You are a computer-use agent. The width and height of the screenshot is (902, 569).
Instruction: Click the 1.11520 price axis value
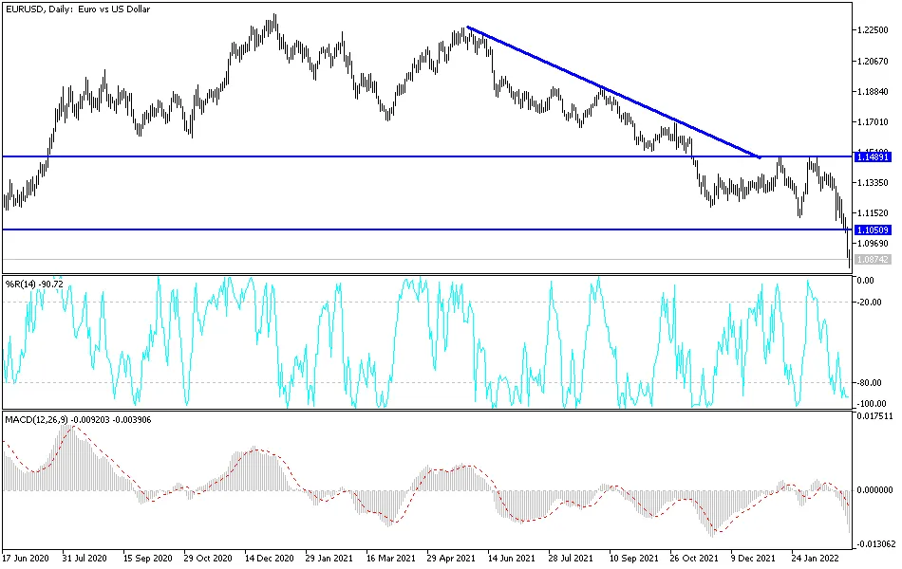click(x=873, y=213)
